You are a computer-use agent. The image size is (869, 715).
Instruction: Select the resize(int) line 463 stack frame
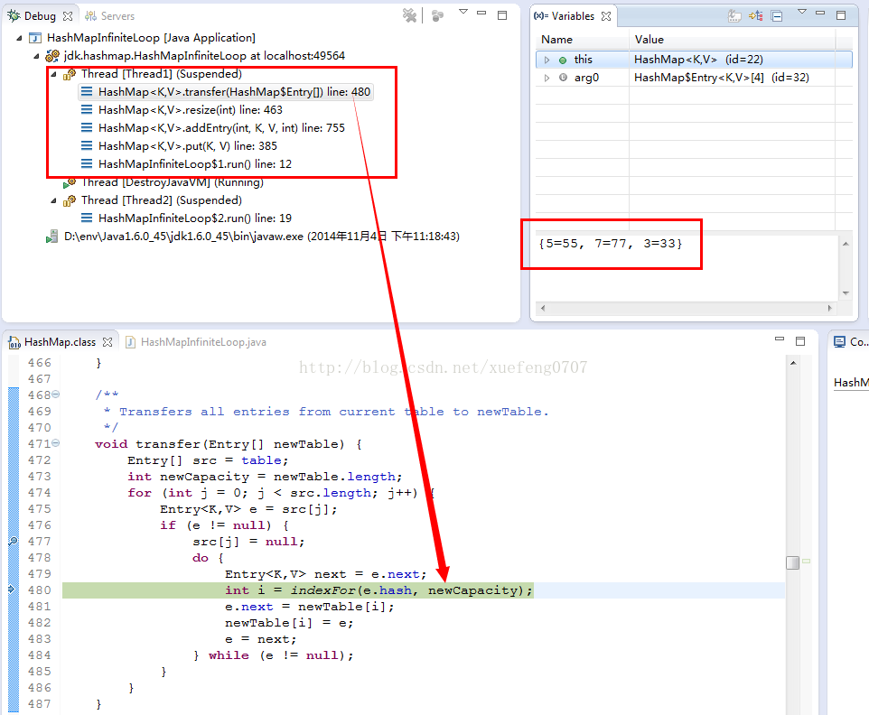190,110
